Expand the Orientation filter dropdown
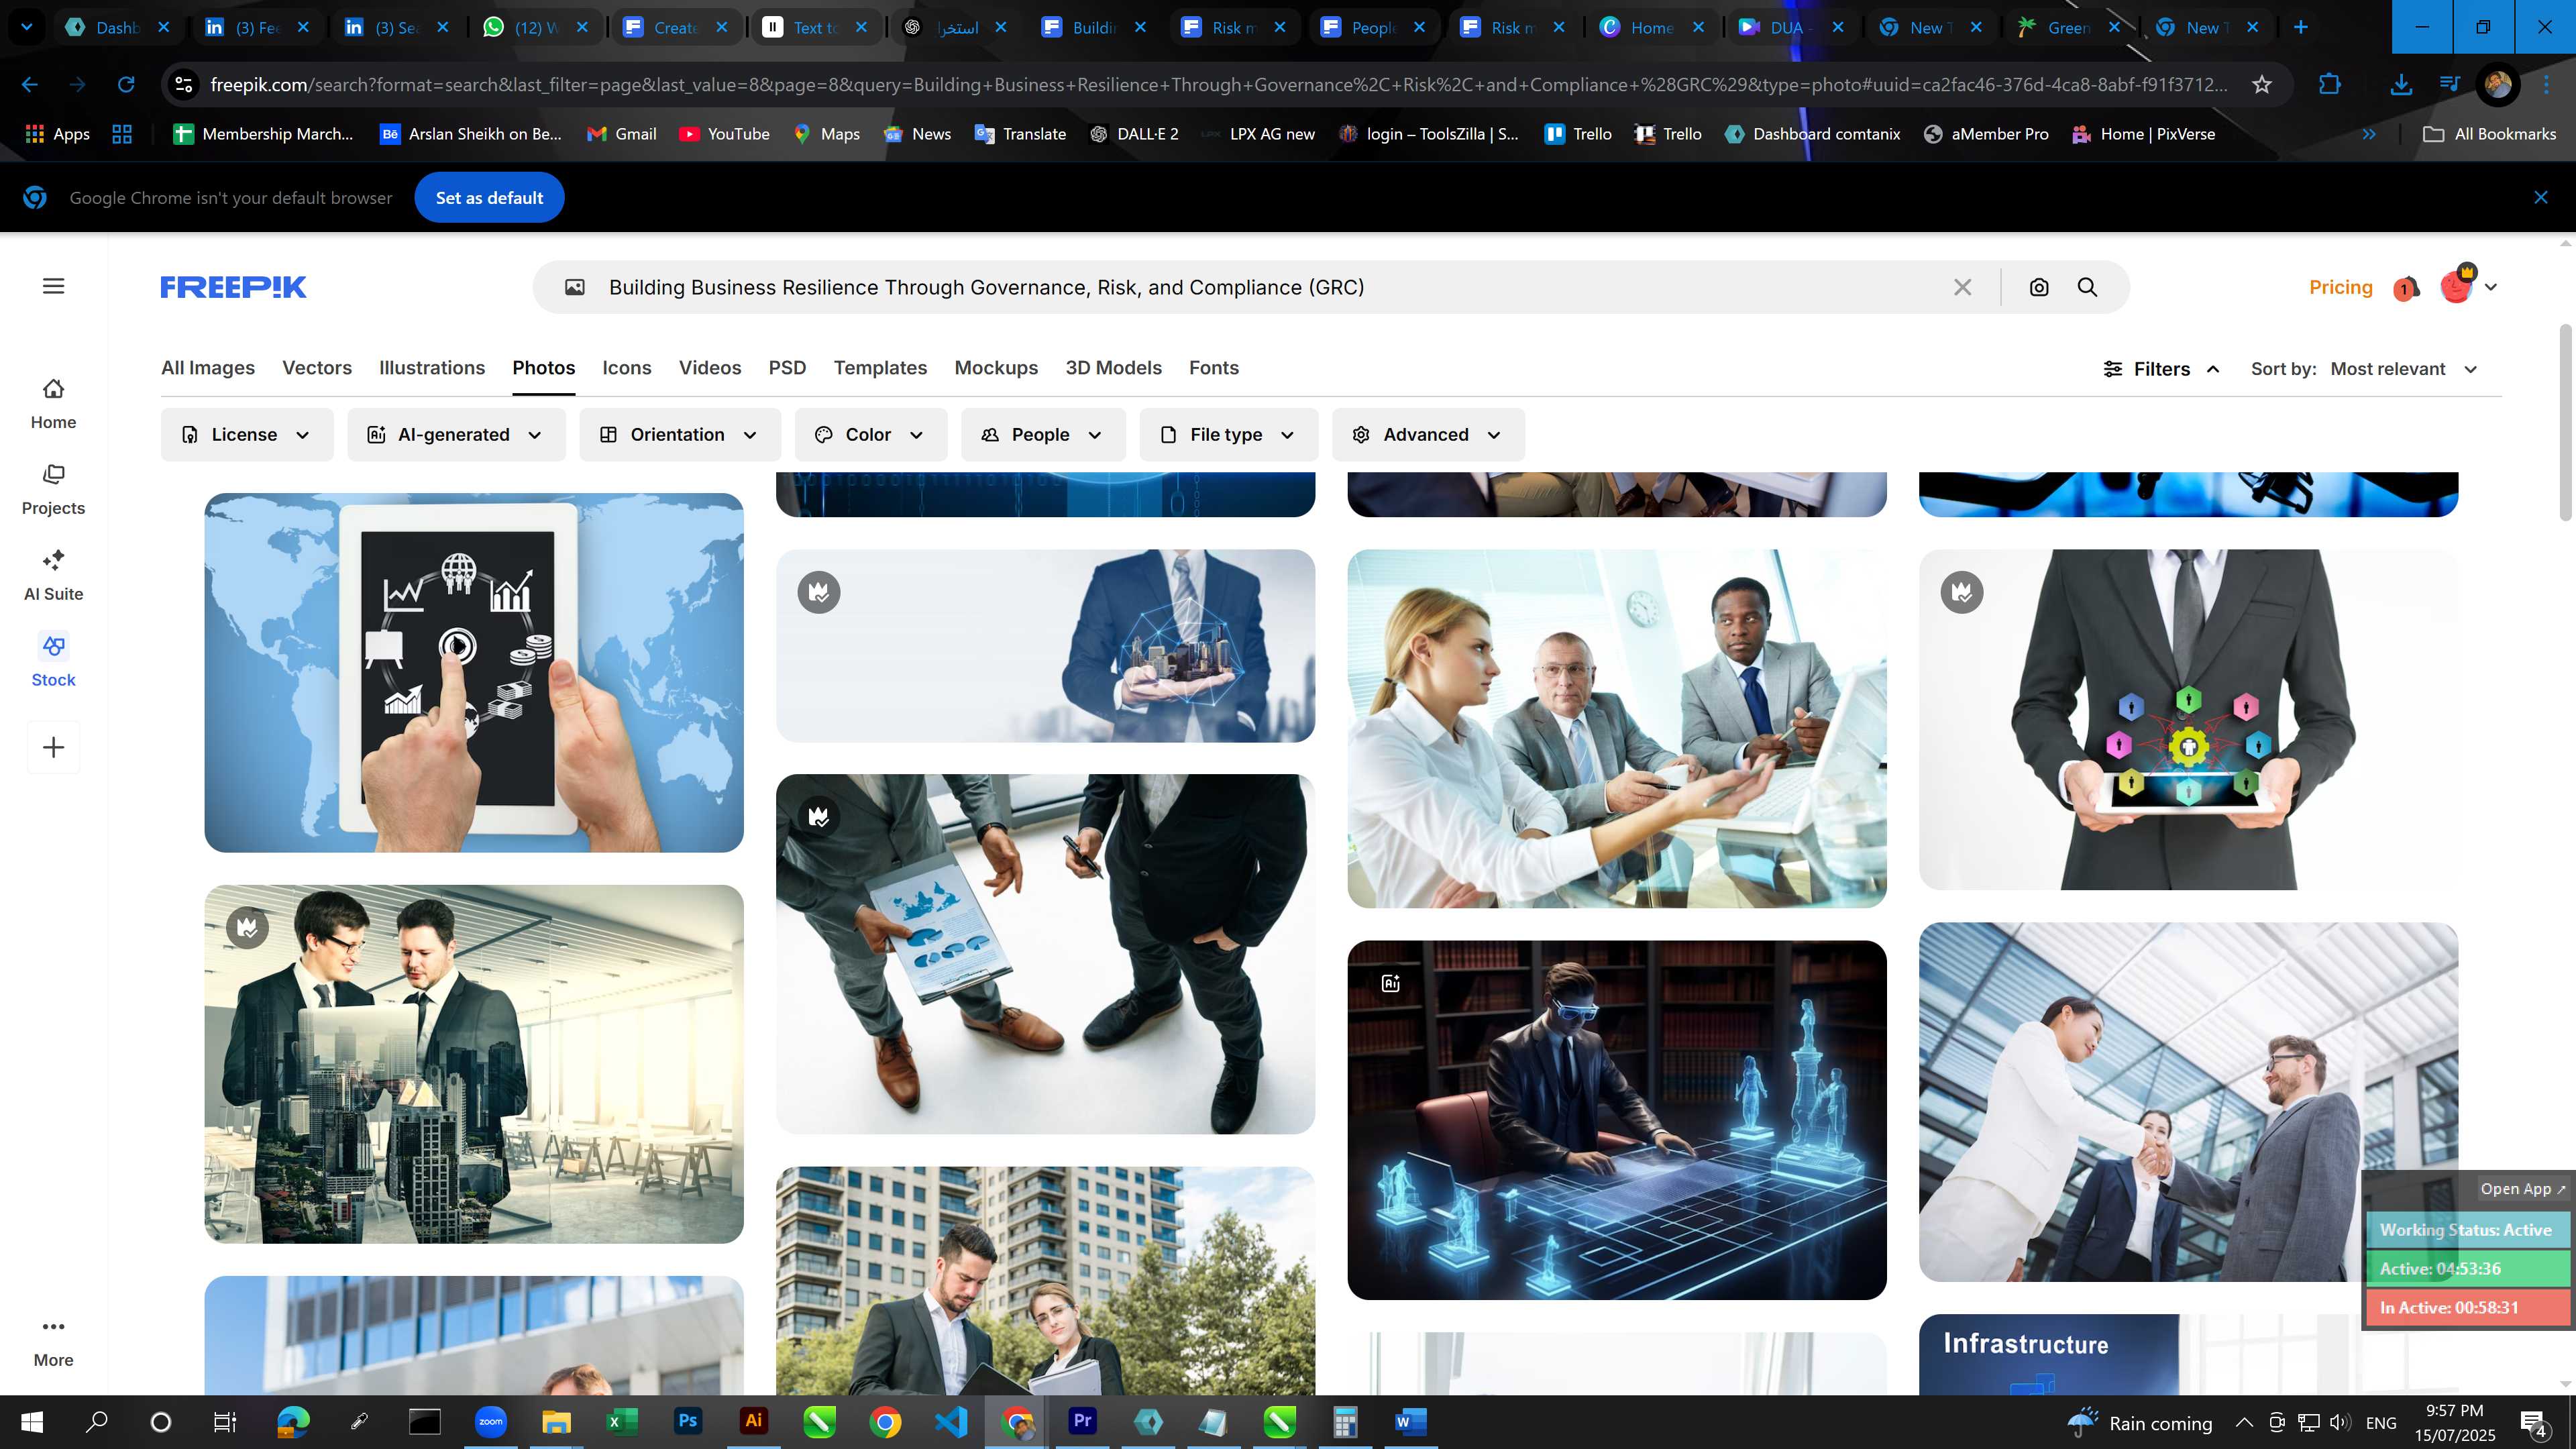Image resolution: width=2576 pixels, height=1449 pixels. click(x=680, y=435)
